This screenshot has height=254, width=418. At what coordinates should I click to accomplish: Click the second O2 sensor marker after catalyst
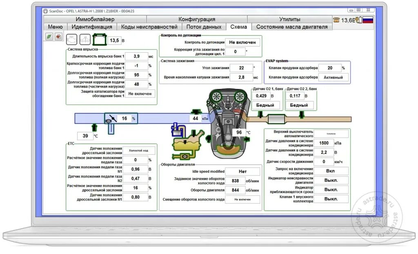(302, 114)
